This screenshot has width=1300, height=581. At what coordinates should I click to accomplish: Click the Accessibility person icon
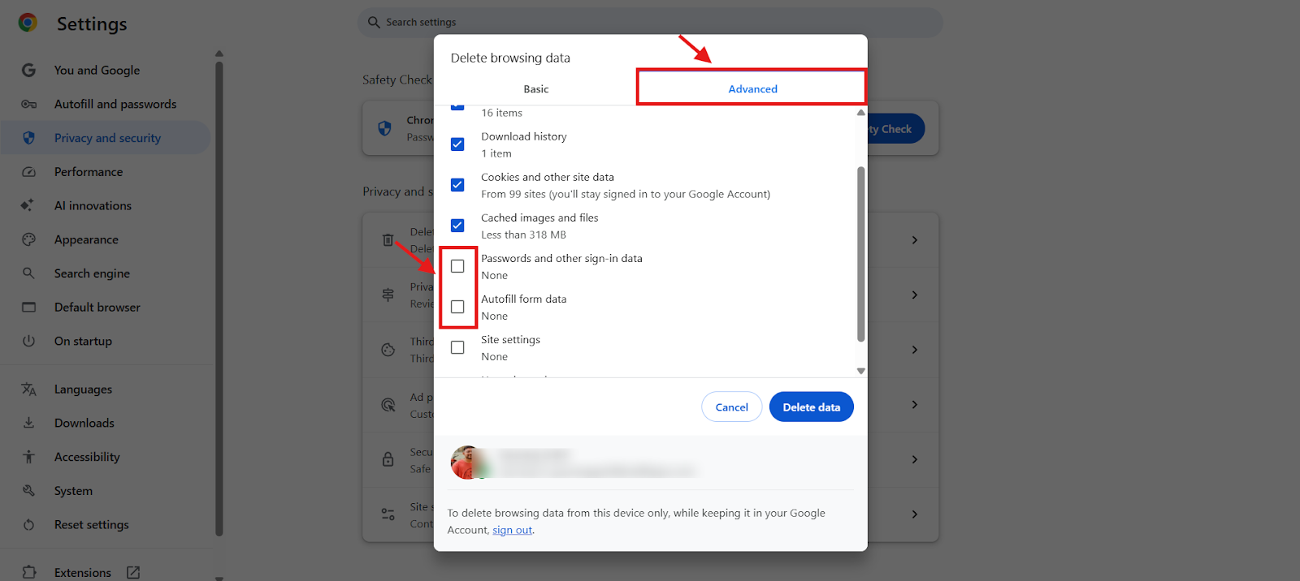(x=28, y=457)
